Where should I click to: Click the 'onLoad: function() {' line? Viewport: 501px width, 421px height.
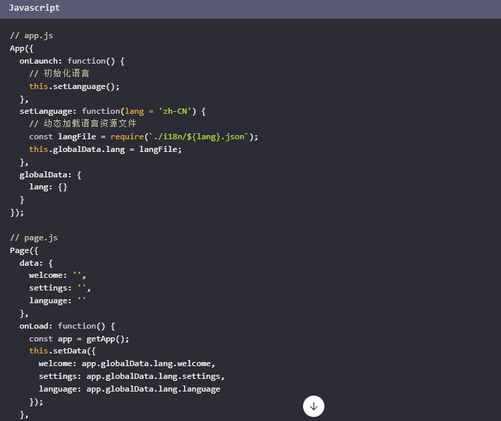click(x=67, y=326)
